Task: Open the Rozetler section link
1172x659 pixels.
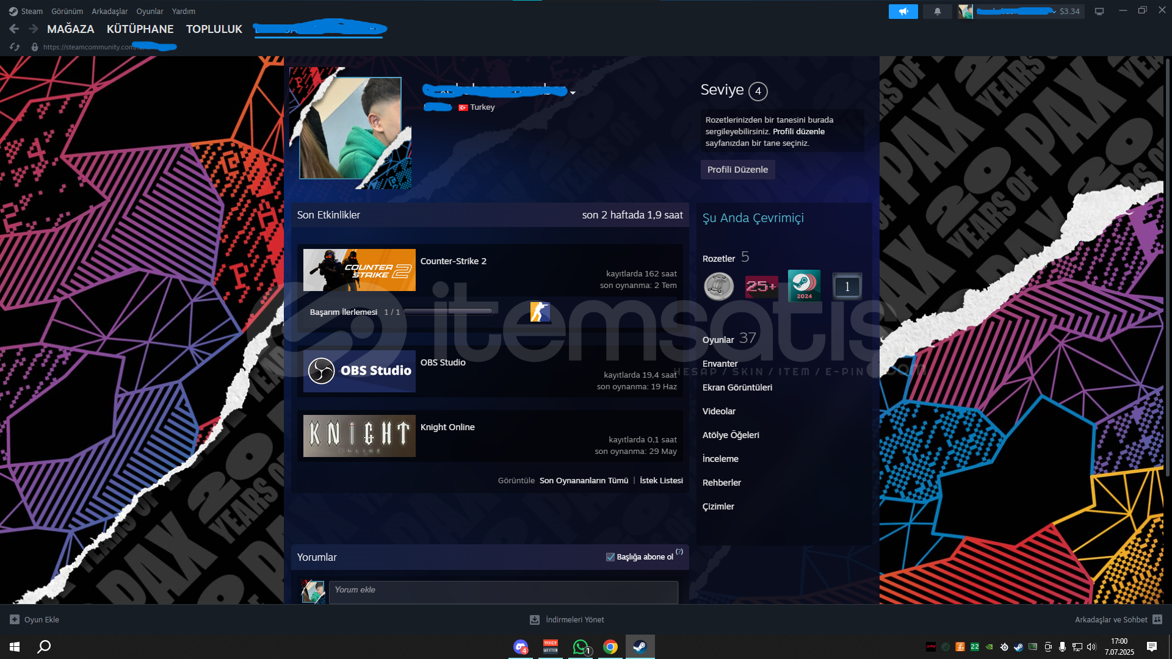Action: click(x=719, y=259)
